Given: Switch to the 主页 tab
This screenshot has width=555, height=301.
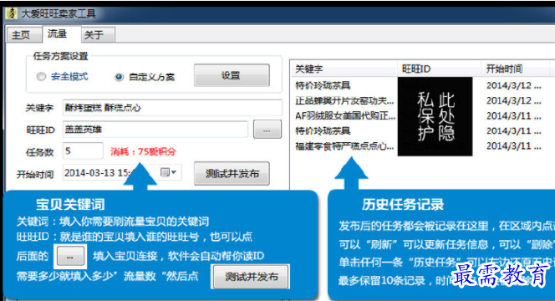Looking at the screenshot, I should point(23,35).
